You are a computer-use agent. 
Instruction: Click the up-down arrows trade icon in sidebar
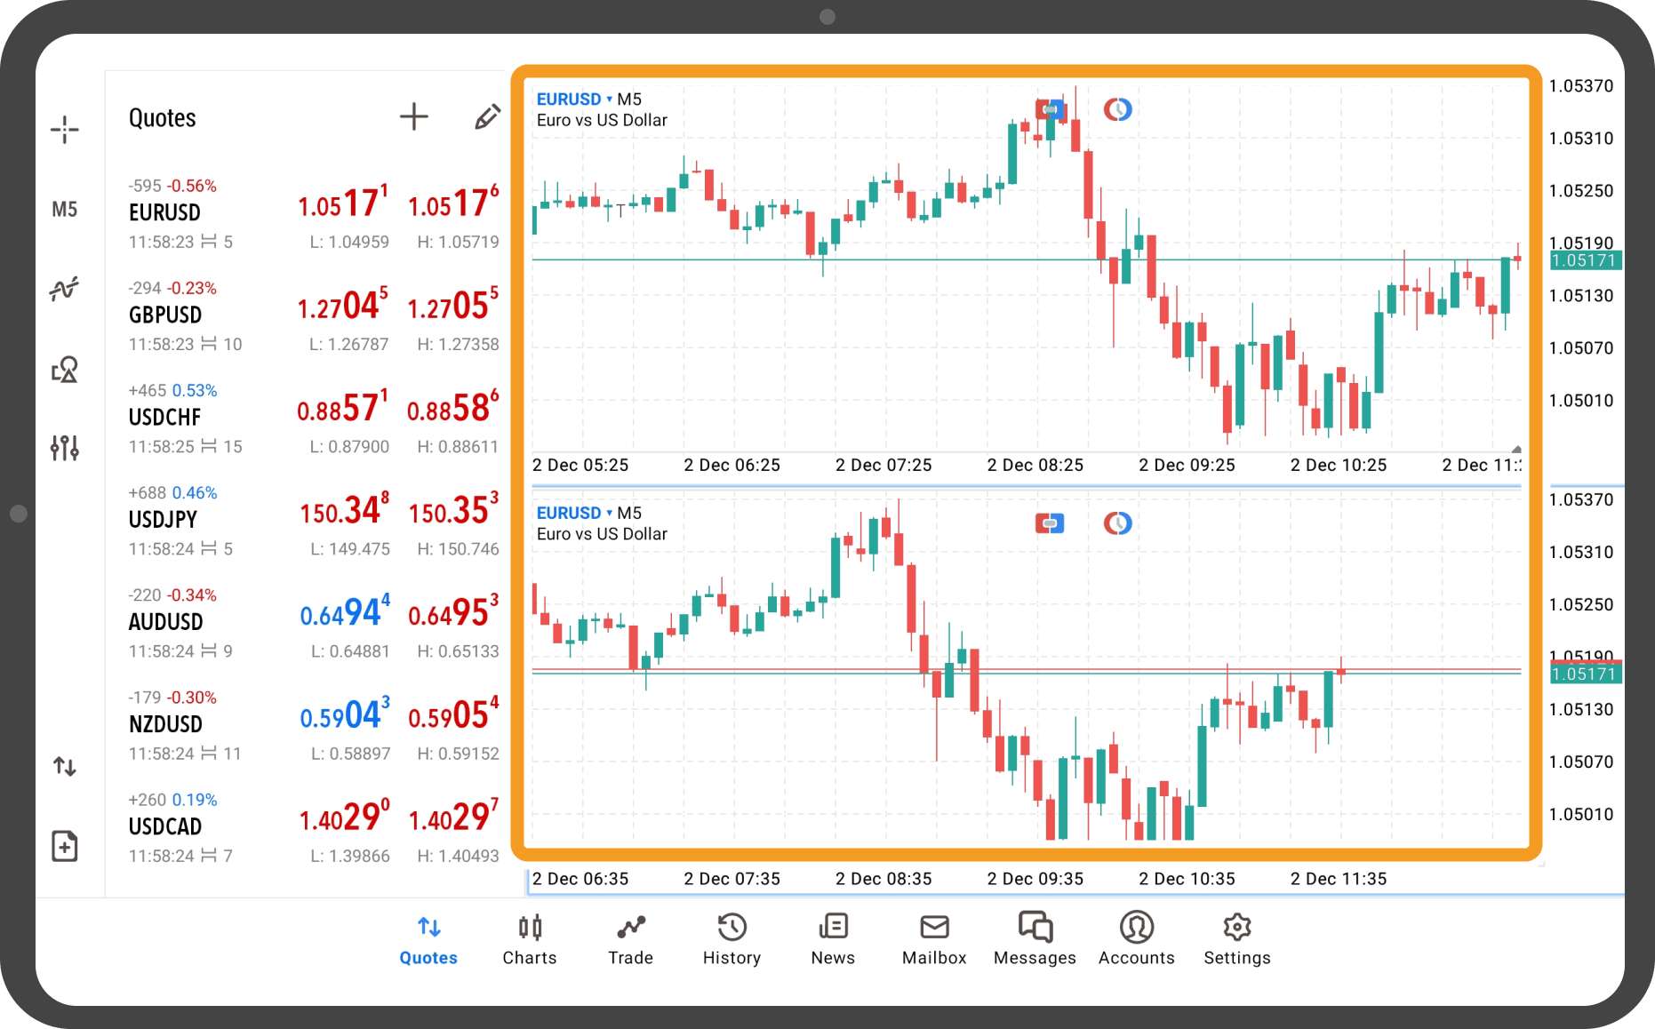point(64,766)
